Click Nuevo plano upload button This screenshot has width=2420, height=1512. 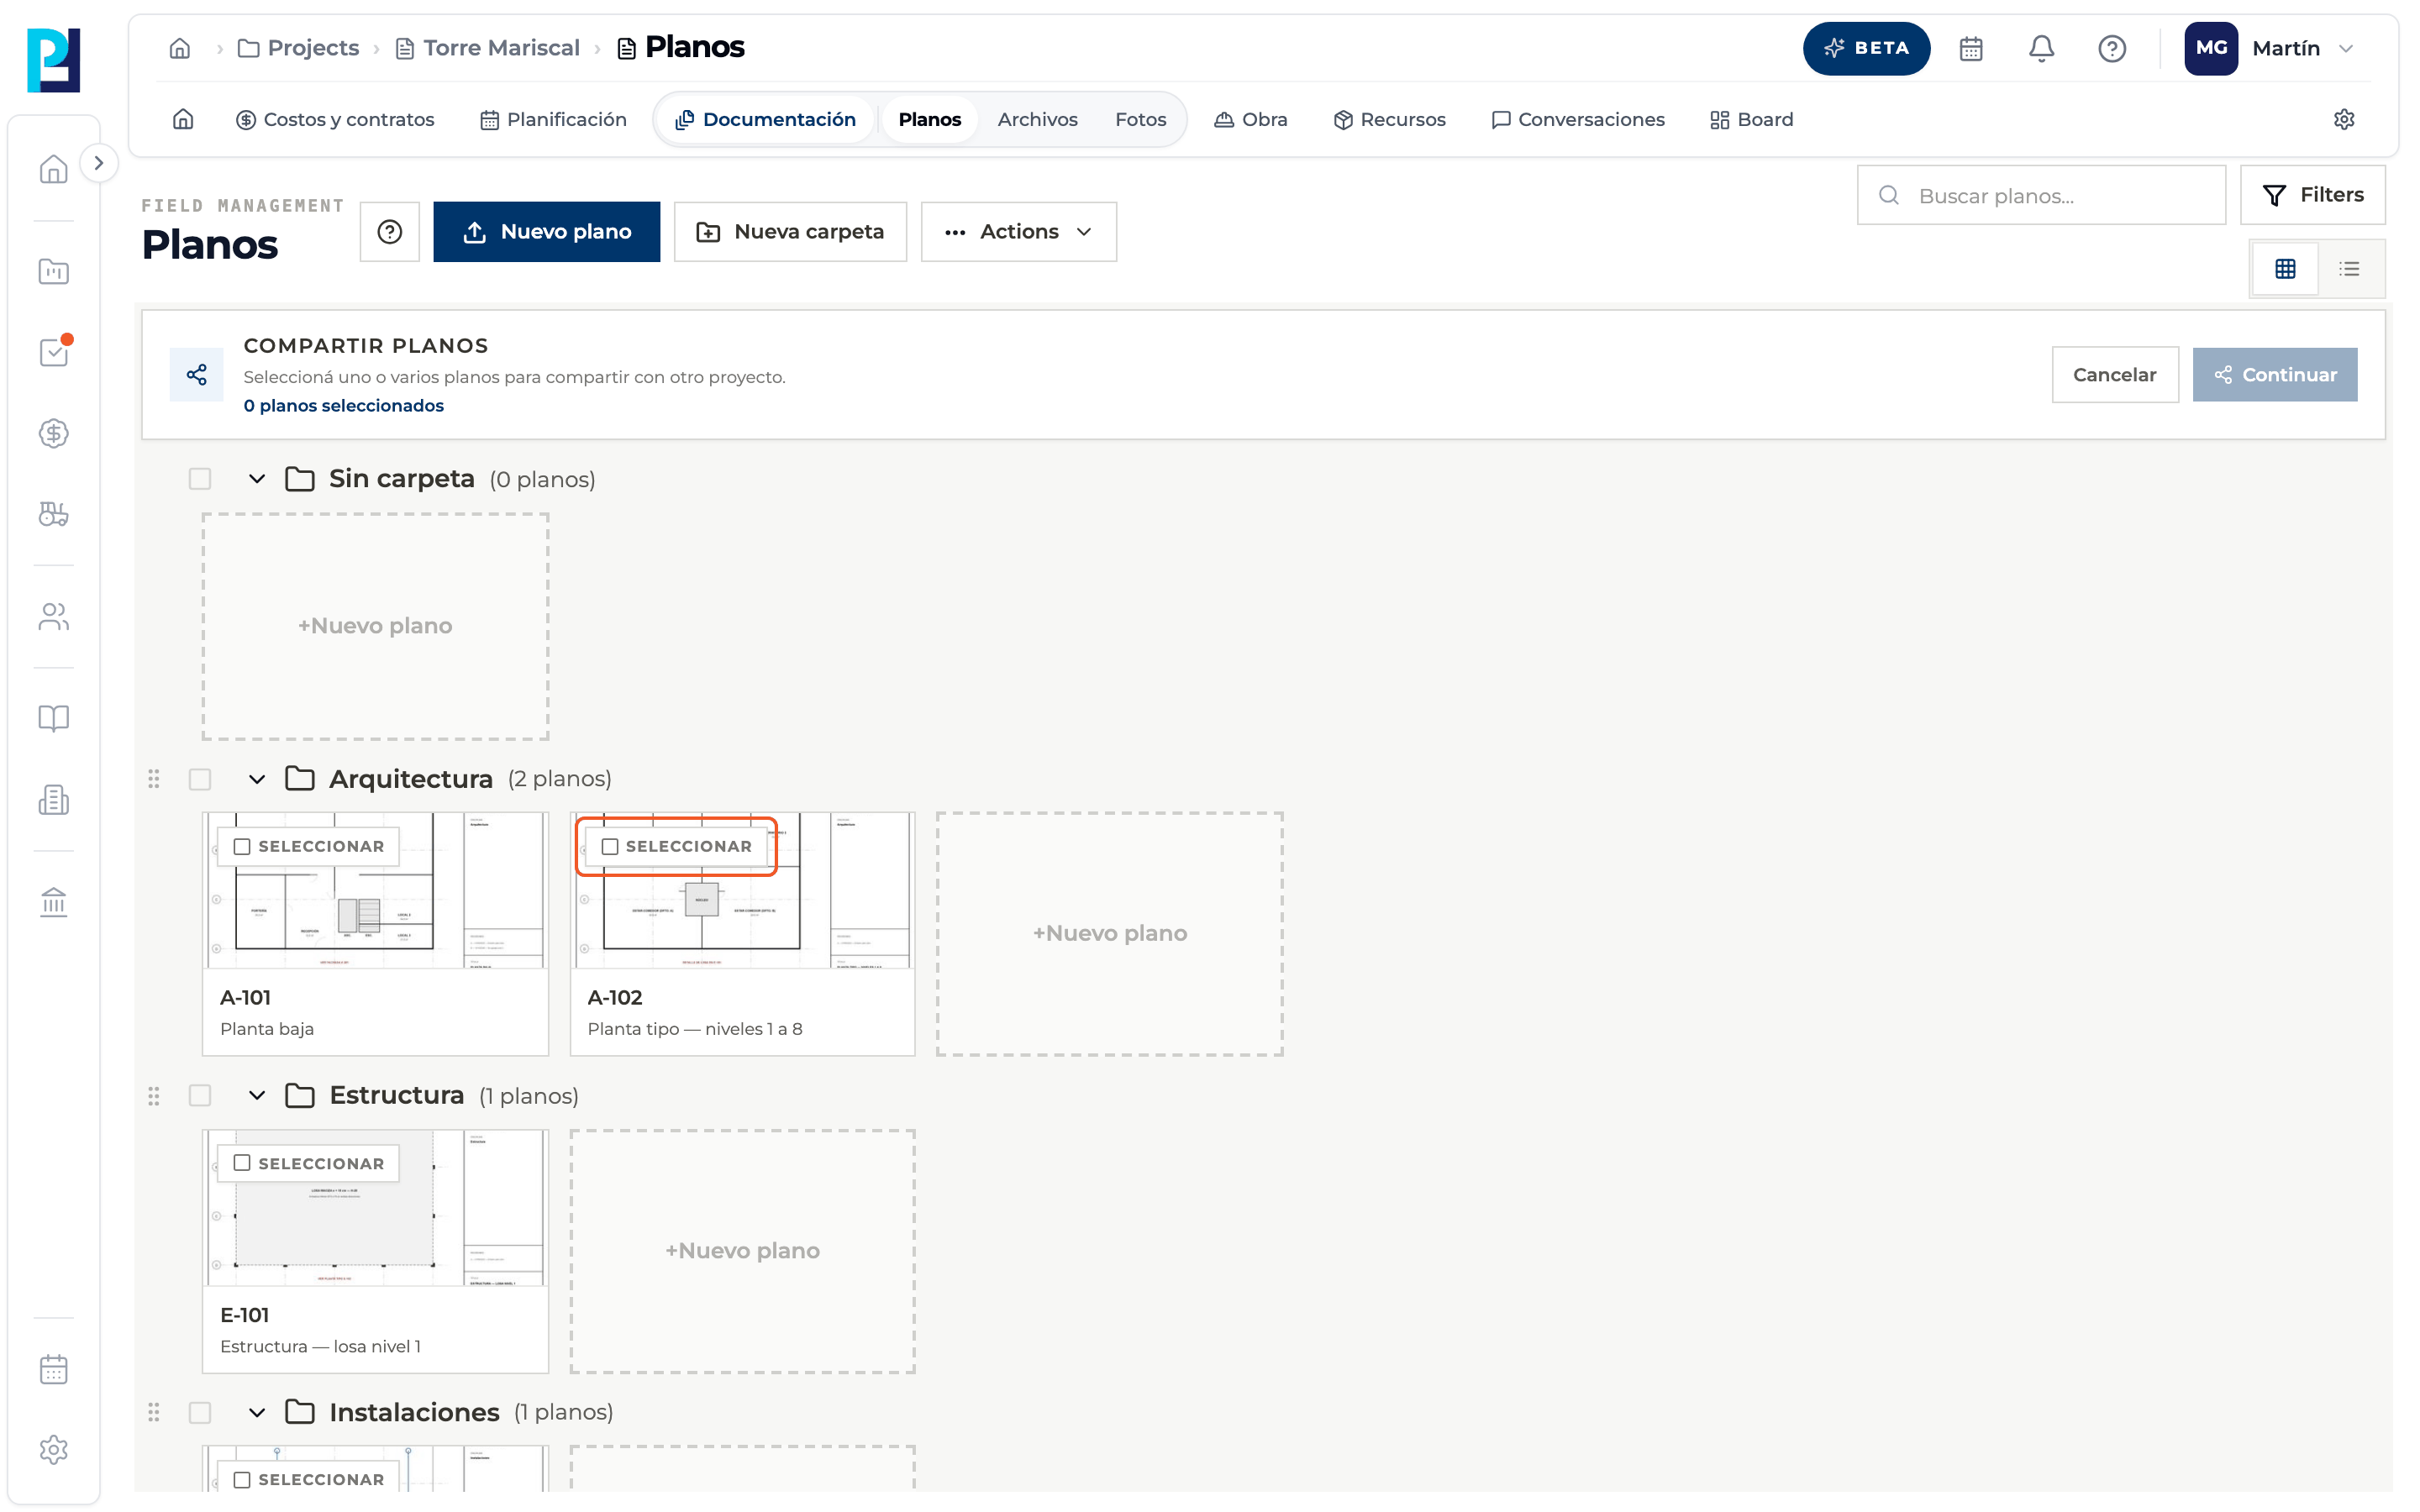(x=546, y=232)
